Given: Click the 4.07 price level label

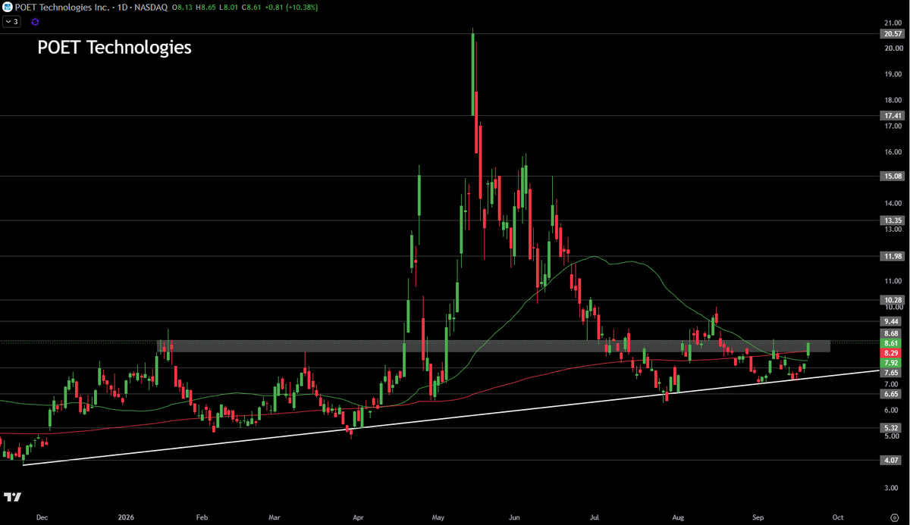Looking at the screenshot, I should [892, 461].
